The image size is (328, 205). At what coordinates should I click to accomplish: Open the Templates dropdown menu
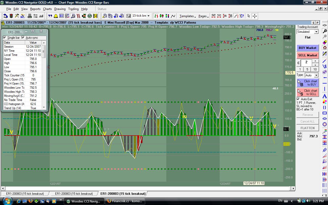click(188, 16)
